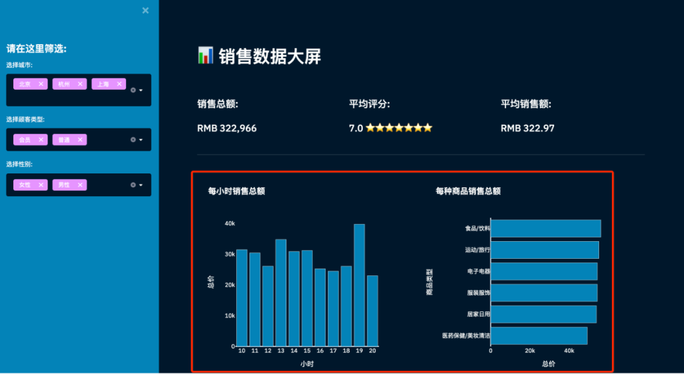Remove the 上海 city tag
The image size is (684, 374).
click(x=119, y=84)
